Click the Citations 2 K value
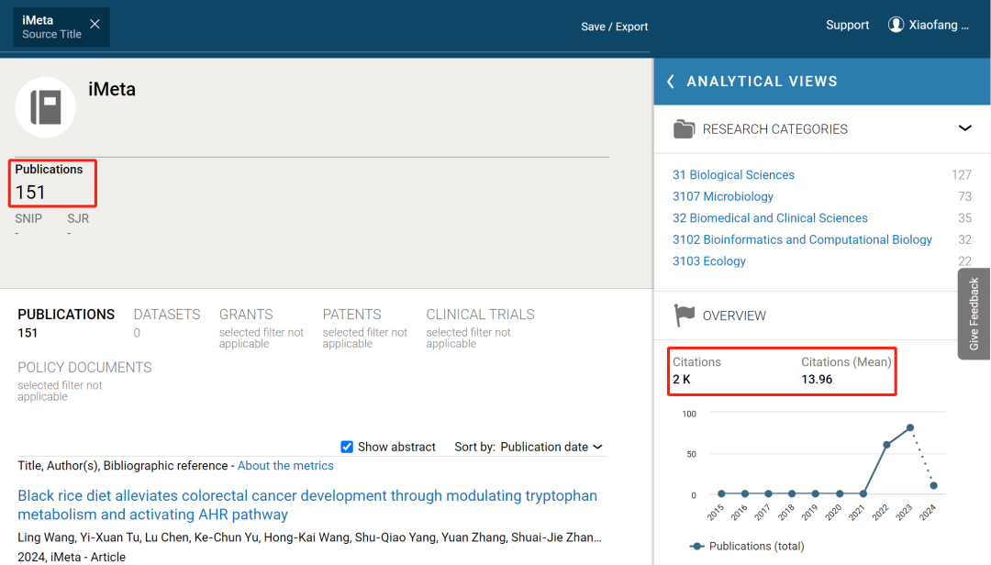The image size is (991, 565). point(681,379)
